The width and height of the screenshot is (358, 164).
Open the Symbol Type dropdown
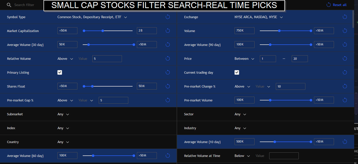[92, 17]
